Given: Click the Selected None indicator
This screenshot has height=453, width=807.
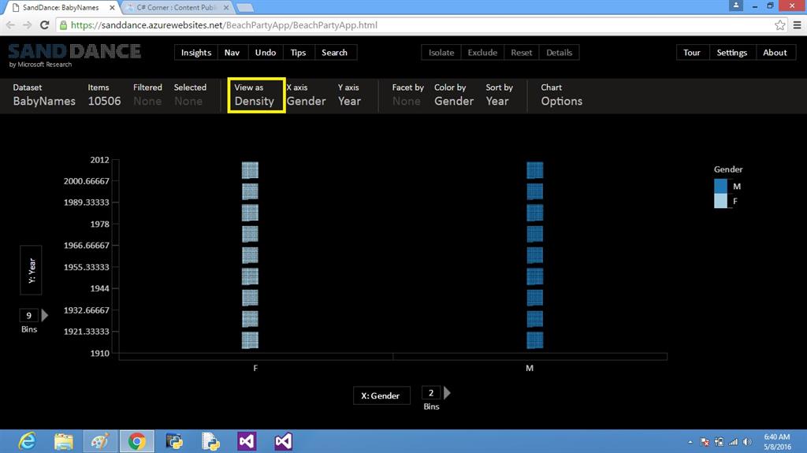Looking at the screenshot, I should (190, 95).
